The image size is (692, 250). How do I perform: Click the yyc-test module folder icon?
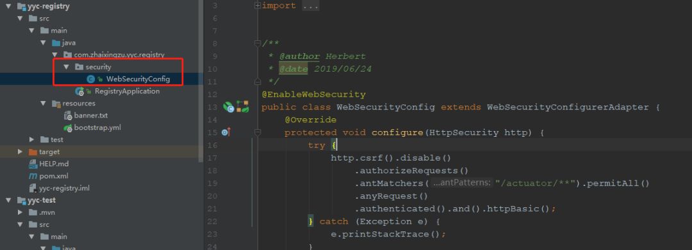click(22, 200)
